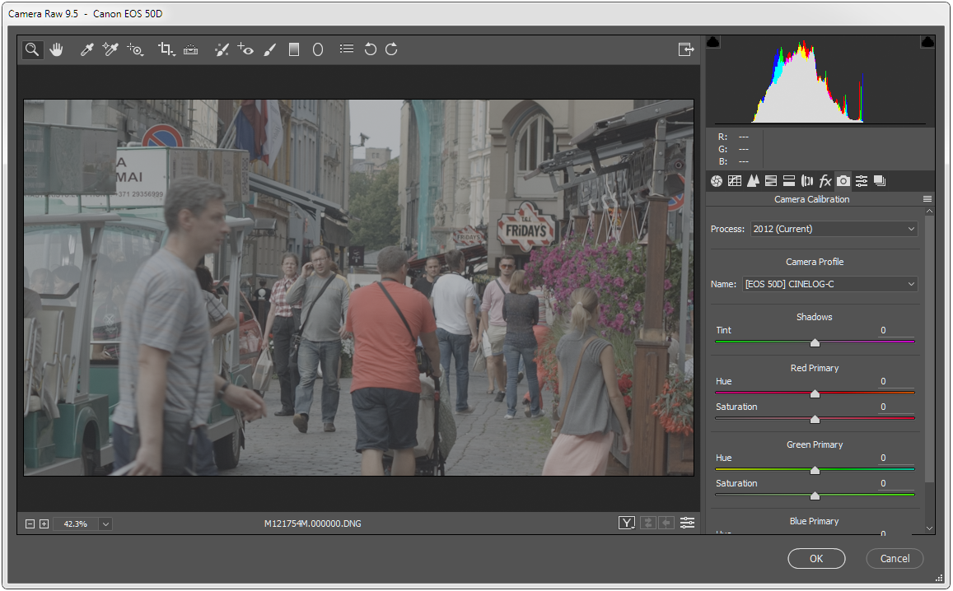Select the Straighten tool
953x591 pixels.
click(x=191, y=49)
